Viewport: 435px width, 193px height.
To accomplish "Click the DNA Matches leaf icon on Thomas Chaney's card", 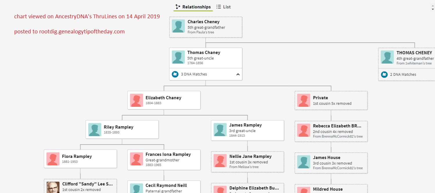I will tap(175, 74).
